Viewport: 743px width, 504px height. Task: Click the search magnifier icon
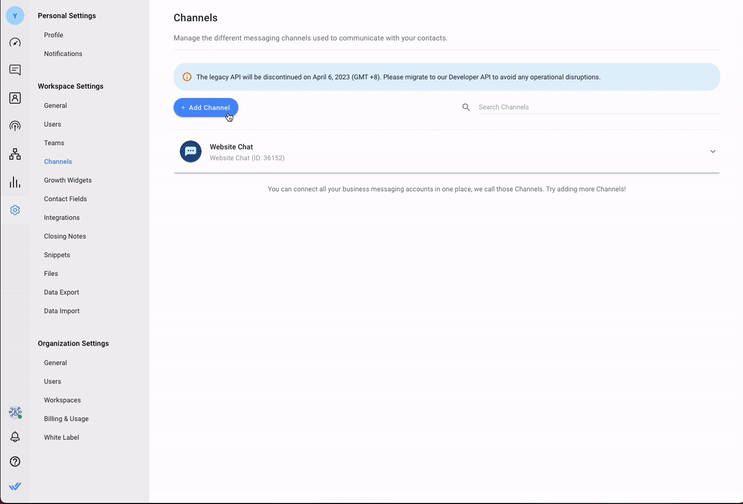point(466,107)
